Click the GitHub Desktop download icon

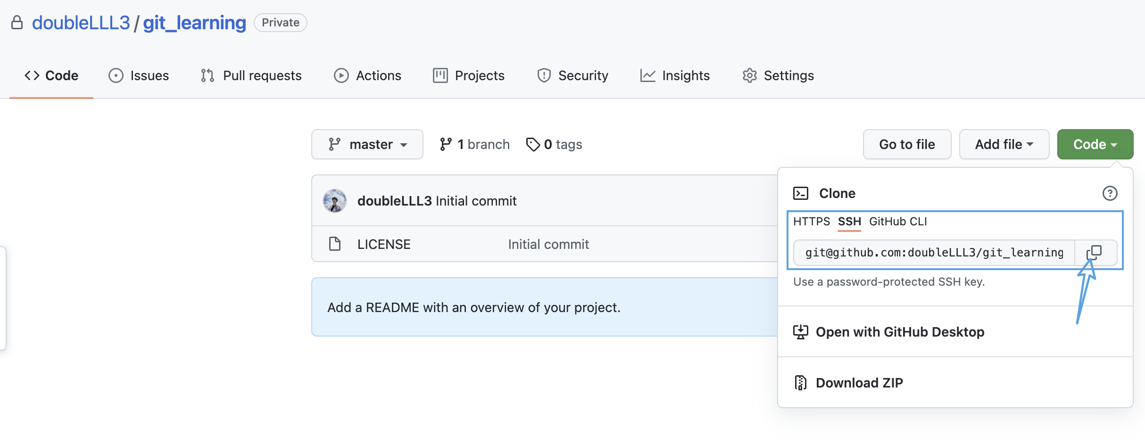pos(800,332)
